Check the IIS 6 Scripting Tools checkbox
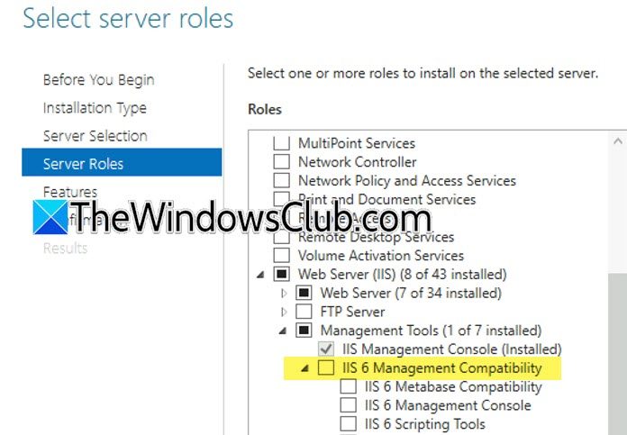Screen dimensions: 627x435 [x=349, y=424]
